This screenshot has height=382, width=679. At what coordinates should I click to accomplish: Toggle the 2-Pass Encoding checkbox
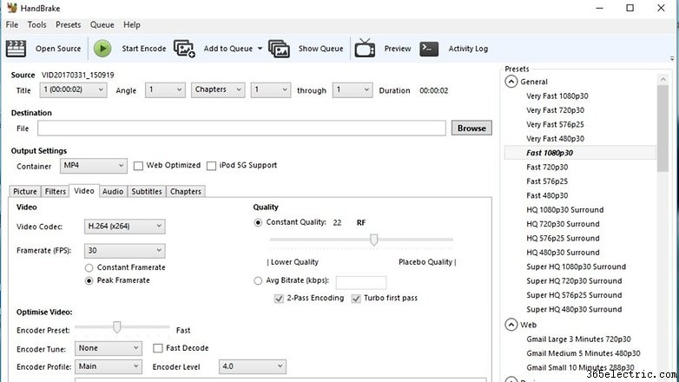coord(279,299)
